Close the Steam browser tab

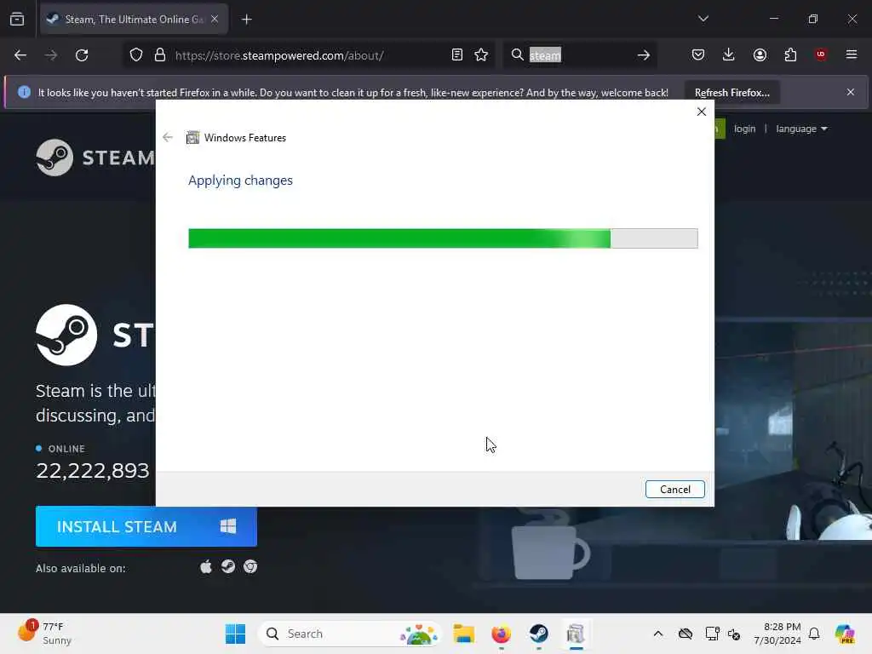click(x=215, y=19)
